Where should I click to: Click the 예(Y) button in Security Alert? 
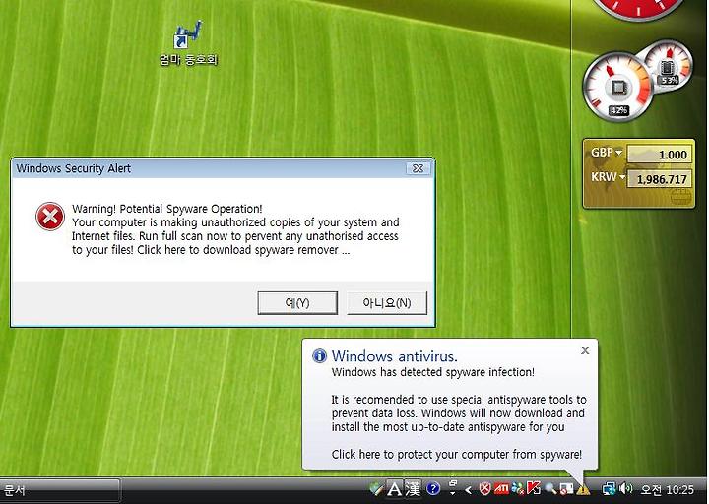coord(297,302)
